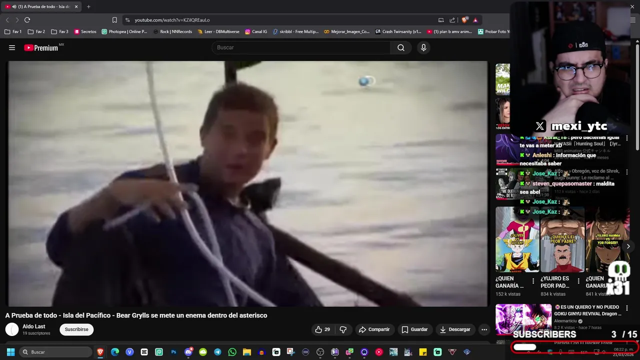640x360 pixels.
Task: Launch Photoshop from the taskbar
Action: click(173, 352)
